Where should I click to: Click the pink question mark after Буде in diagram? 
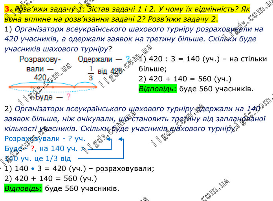[68, 96]
